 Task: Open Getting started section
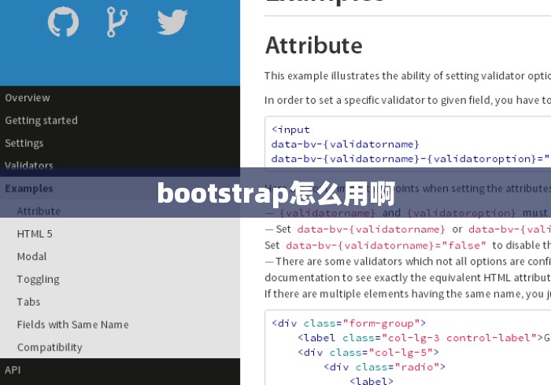[x=41, y=121]
